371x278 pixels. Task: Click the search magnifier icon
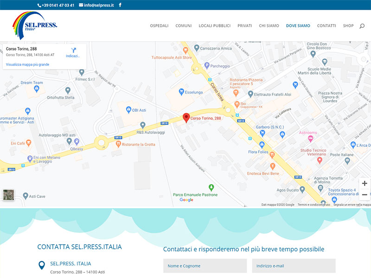(x=362, y=26)
